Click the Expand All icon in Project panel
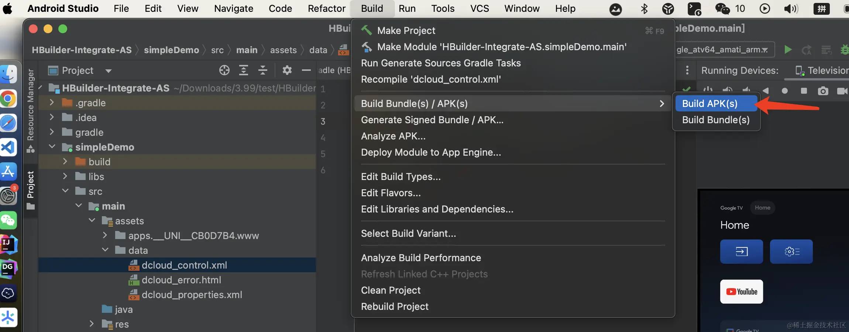 pos(244,70)
